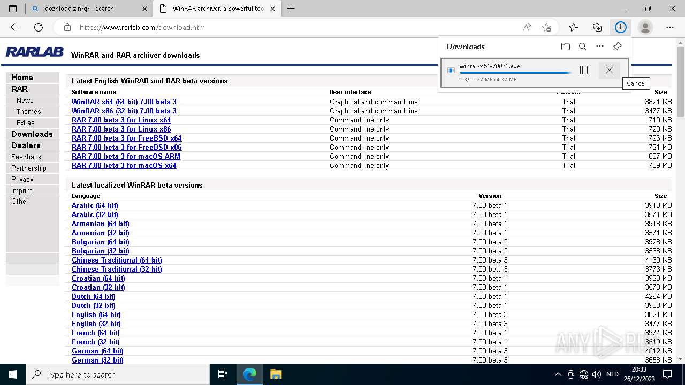Open Imprint sidebar item
Viewport: 685px width, 385px height.
click(x=32, y=190)
